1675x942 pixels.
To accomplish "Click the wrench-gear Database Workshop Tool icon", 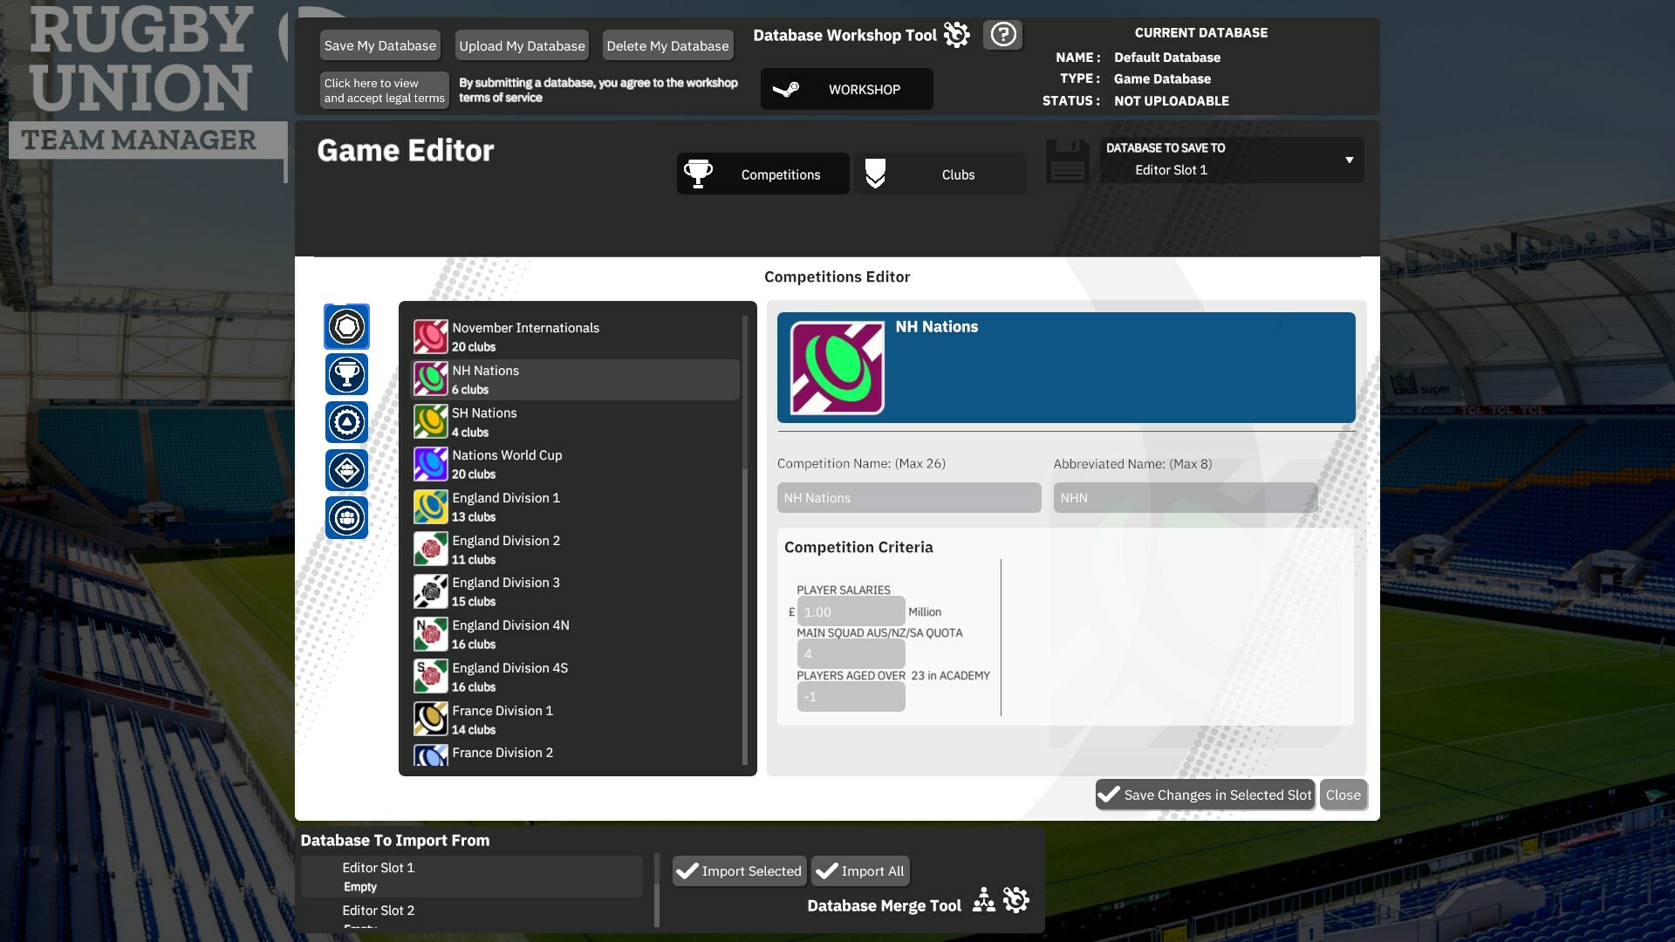I will pos(956,35).
